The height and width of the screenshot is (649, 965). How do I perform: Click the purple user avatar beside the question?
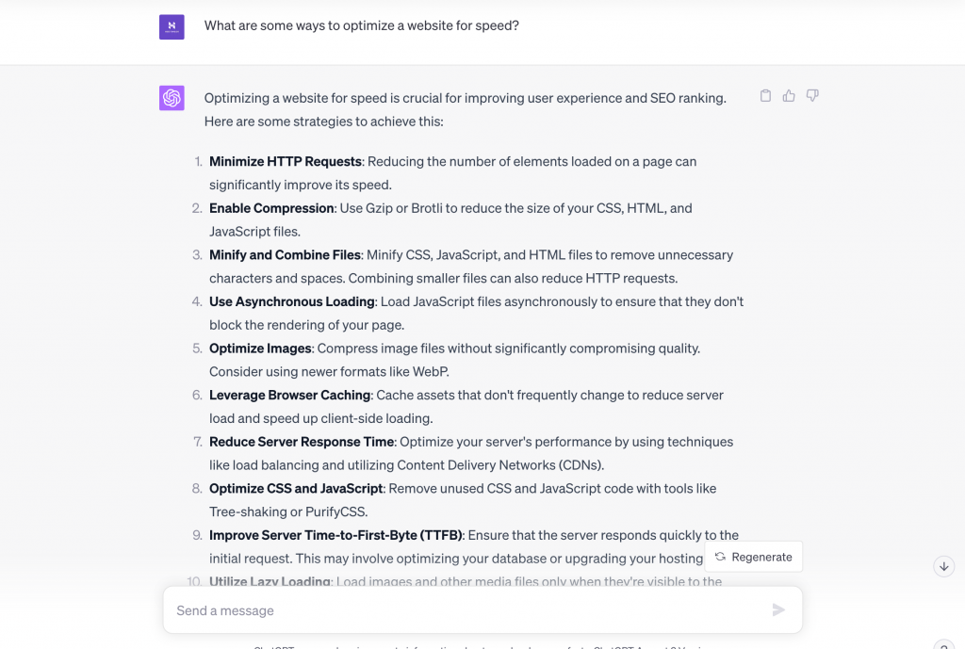pos(172,26)
